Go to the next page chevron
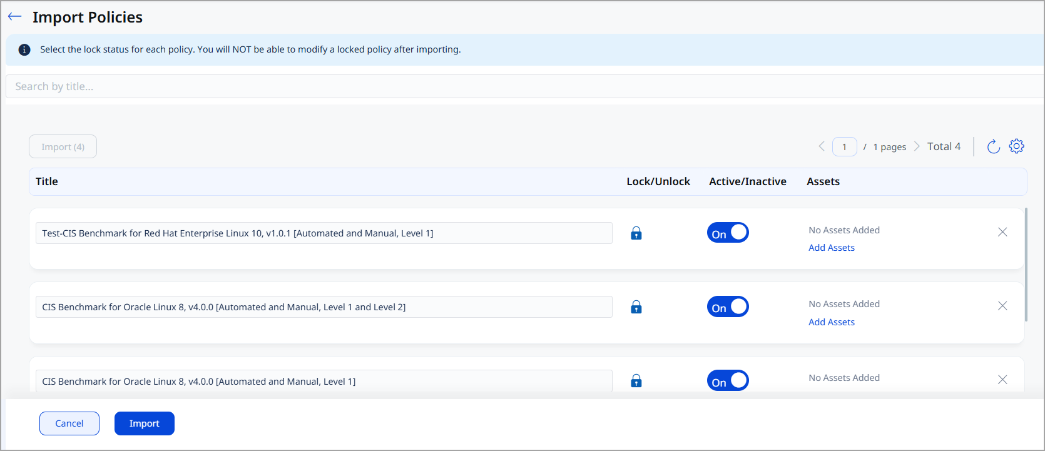 click(917, 146)
